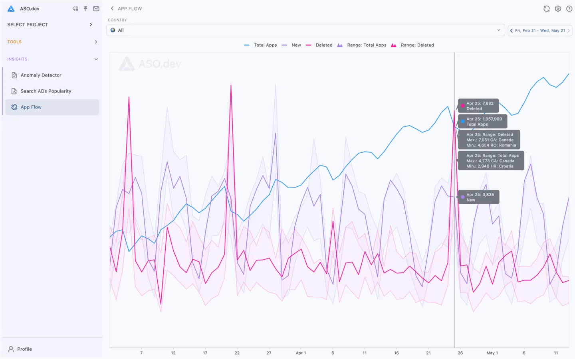Click the back chevron in the date range picker
This screenshot has width=575, height=359.
coord(512,30)
